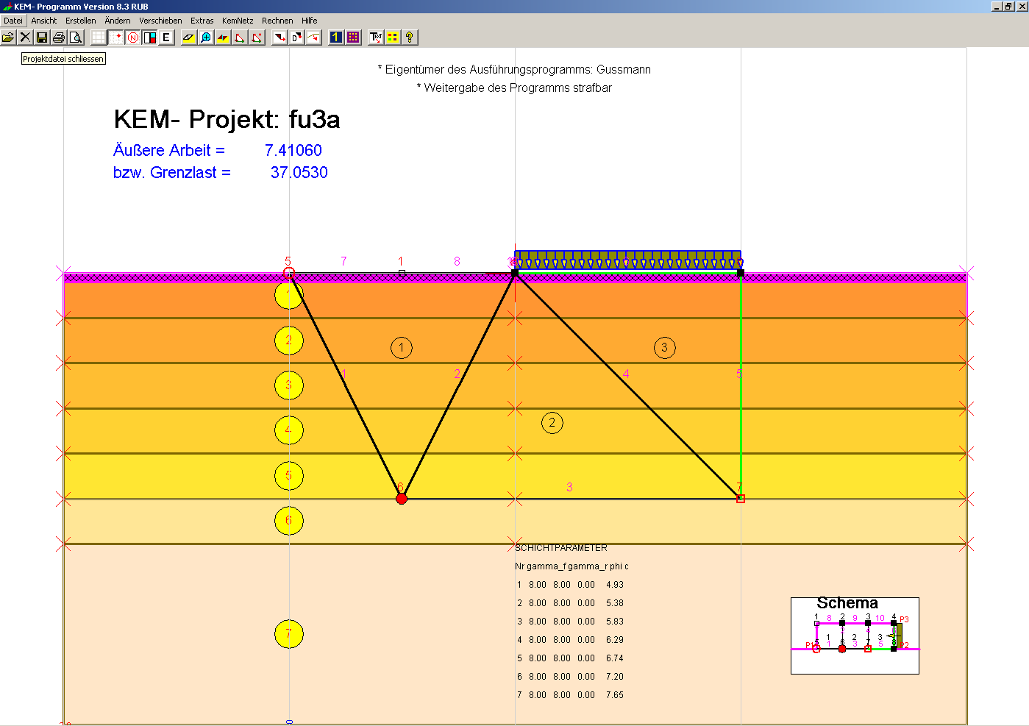1029x726 pixels.
Task: Click the Schema thumbnail diagram
Action: coord(855,636)
